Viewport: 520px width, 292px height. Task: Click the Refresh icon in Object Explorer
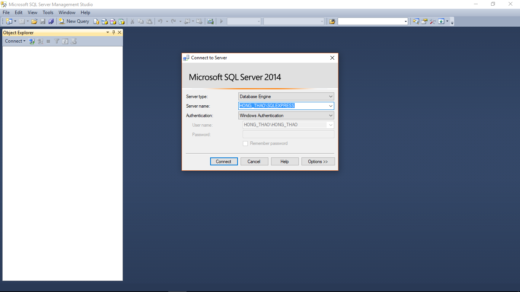pos(65,41)
